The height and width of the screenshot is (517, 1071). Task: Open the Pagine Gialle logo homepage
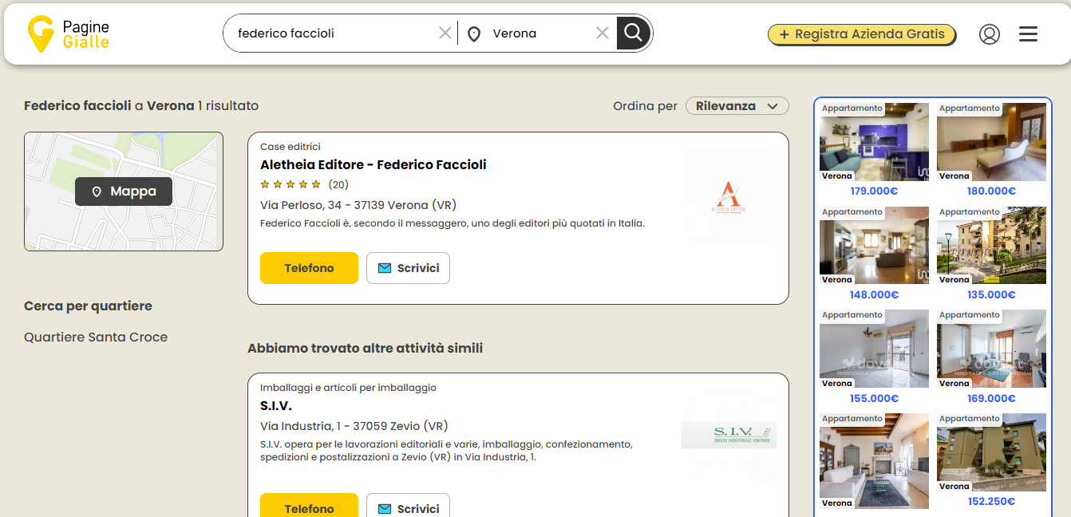[68, 34]
